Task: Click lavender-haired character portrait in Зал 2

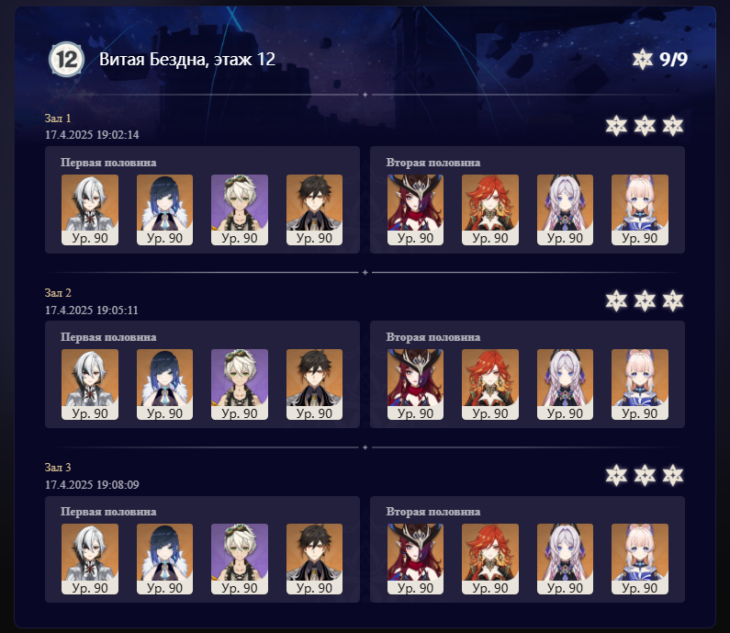Action: 565,384
